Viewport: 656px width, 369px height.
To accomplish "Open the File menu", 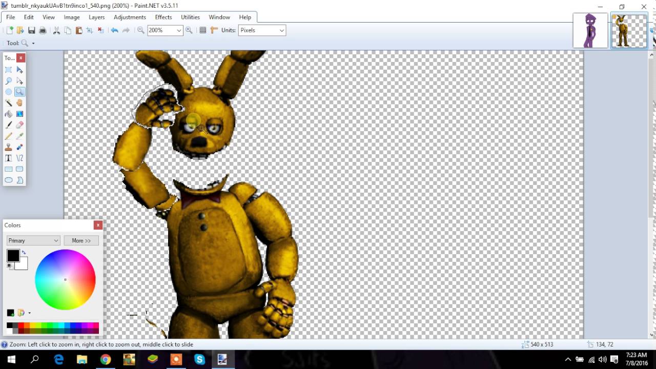I will point(10,17).
